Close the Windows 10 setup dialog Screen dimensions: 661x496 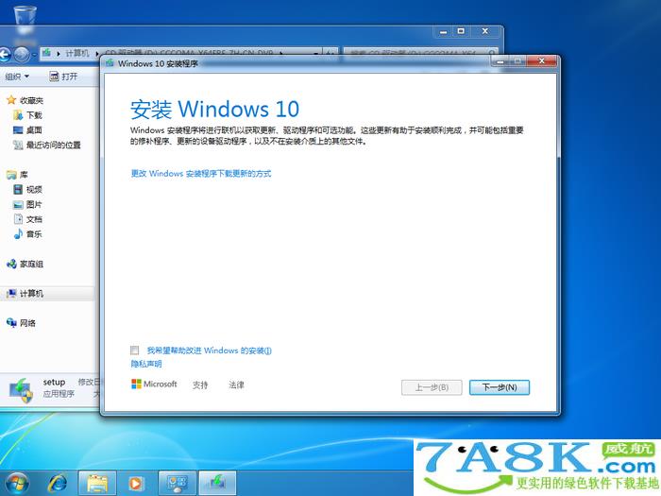(542, 61)
